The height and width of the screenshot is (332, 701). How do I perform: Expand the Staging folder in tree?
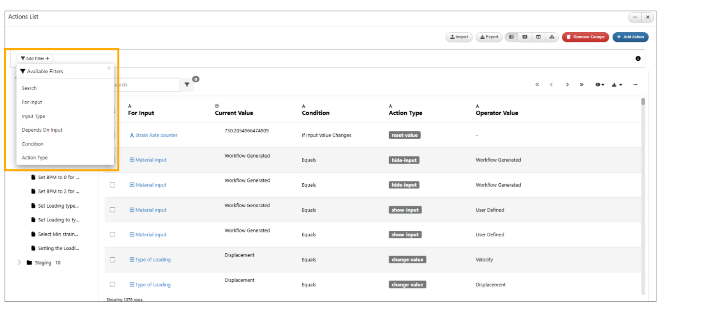19,263
